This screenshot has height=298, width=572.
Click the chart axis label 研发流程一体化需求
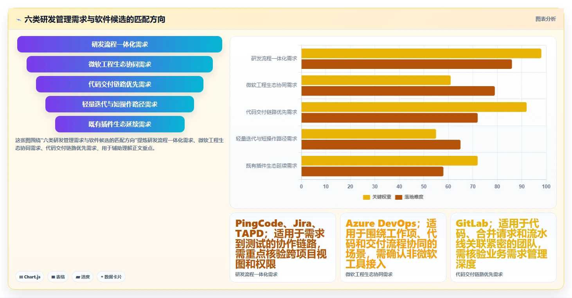pos(274,58)
